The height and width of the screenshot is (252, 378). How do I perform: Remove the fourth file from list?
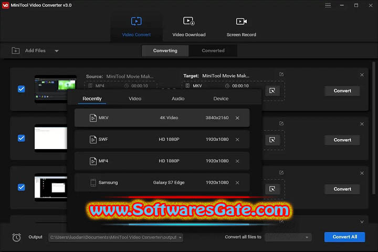pyautogui.click(x=362, y=222)
